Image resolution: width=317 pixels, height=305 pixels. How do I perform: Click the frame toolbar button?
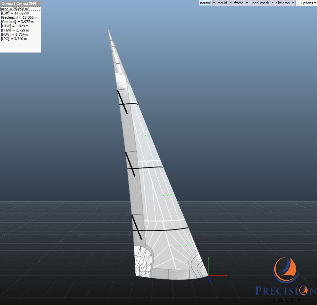pyautogui.click(x=239, y=3)
